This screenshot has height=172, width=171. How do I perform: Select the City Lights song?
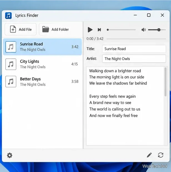click(42, 64)
